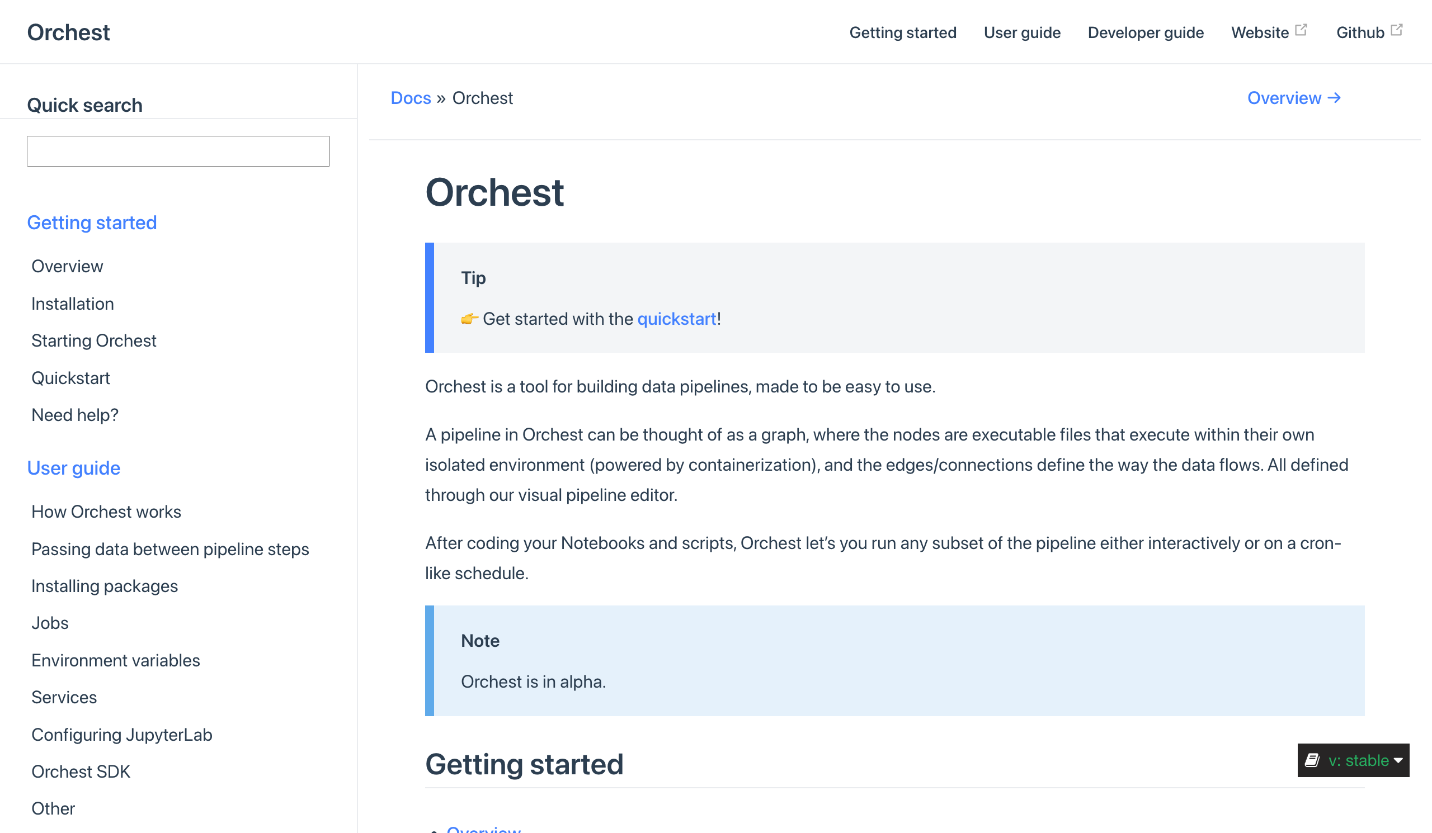
Task: Click the pointing hand emoji in Tip
Action: [x=469, y=319]
